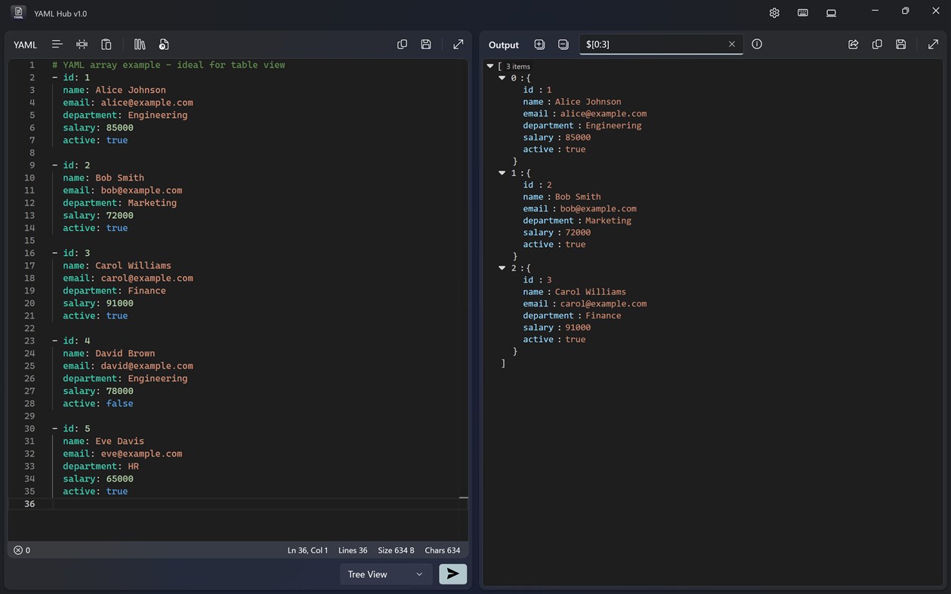
Task: Click 'department: Finance' line in editor
Action: pyautogui.click(x=114, y=291)
